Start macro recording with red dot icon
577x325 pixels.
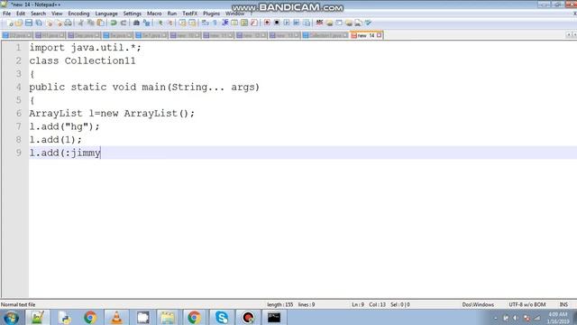(x=267, y=23)
